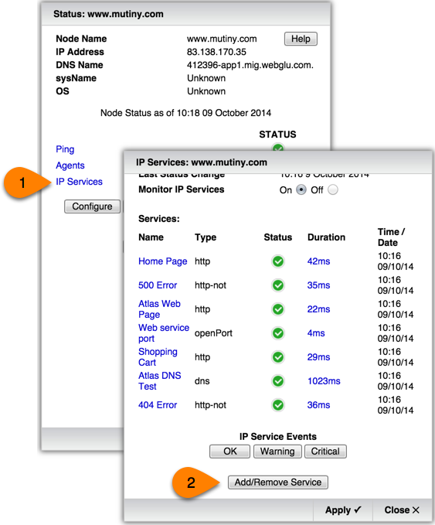
Task: Apply the IP Services changes
Action: point(343,510)
